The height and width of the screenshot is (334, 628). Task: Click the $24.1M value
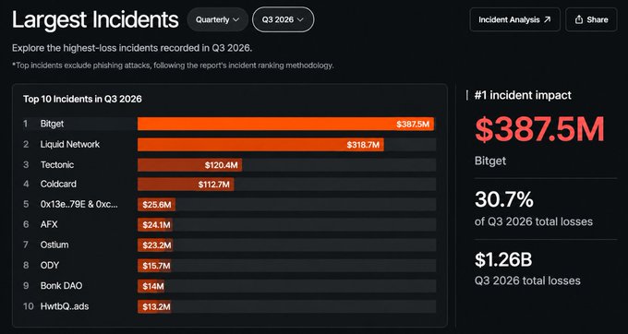(x=156, y=225)
